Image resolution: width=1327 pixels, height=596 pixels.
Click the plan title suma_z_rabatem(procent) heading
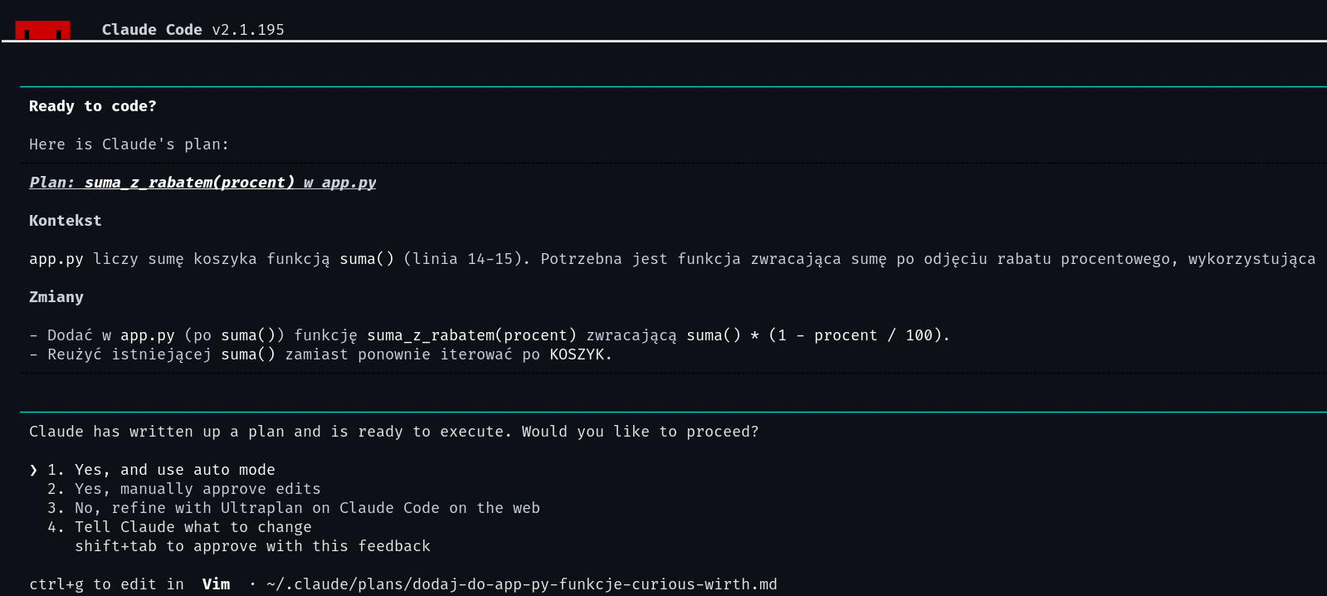pyautogui.click(x=202, y=183)
